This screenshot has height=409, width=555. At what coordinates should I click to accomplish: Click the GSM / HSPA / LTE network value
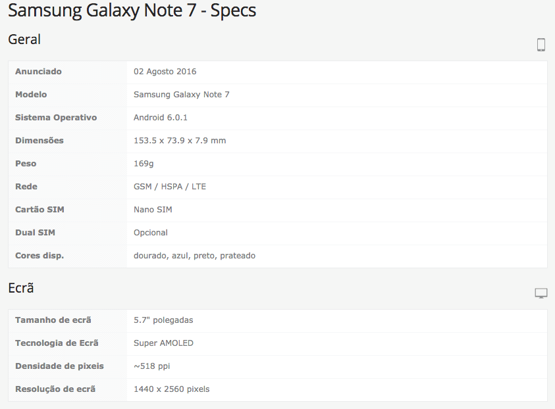(x=170, y=187)
